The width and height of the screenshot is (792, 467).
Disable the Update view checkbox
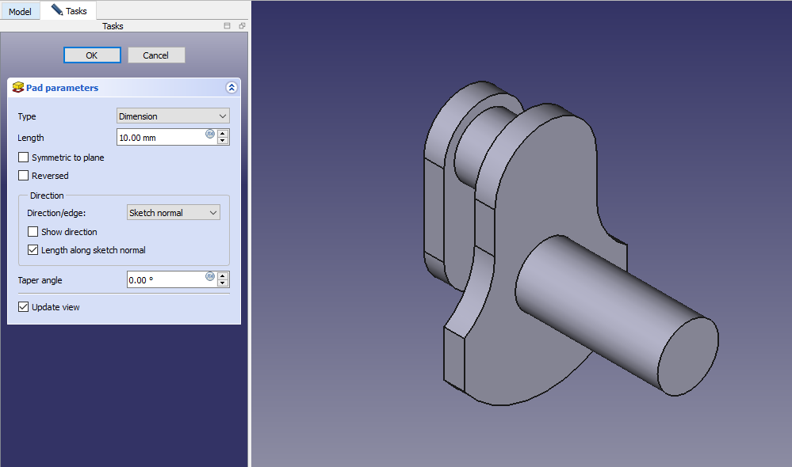24,307
